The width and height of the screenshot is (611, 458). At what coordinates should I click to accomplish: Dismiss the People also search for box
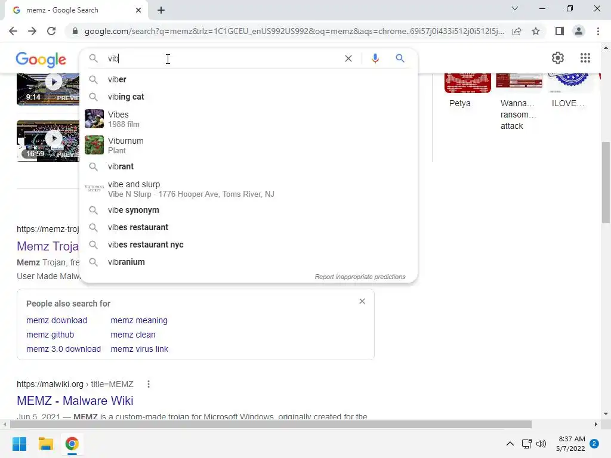[362, 301]
